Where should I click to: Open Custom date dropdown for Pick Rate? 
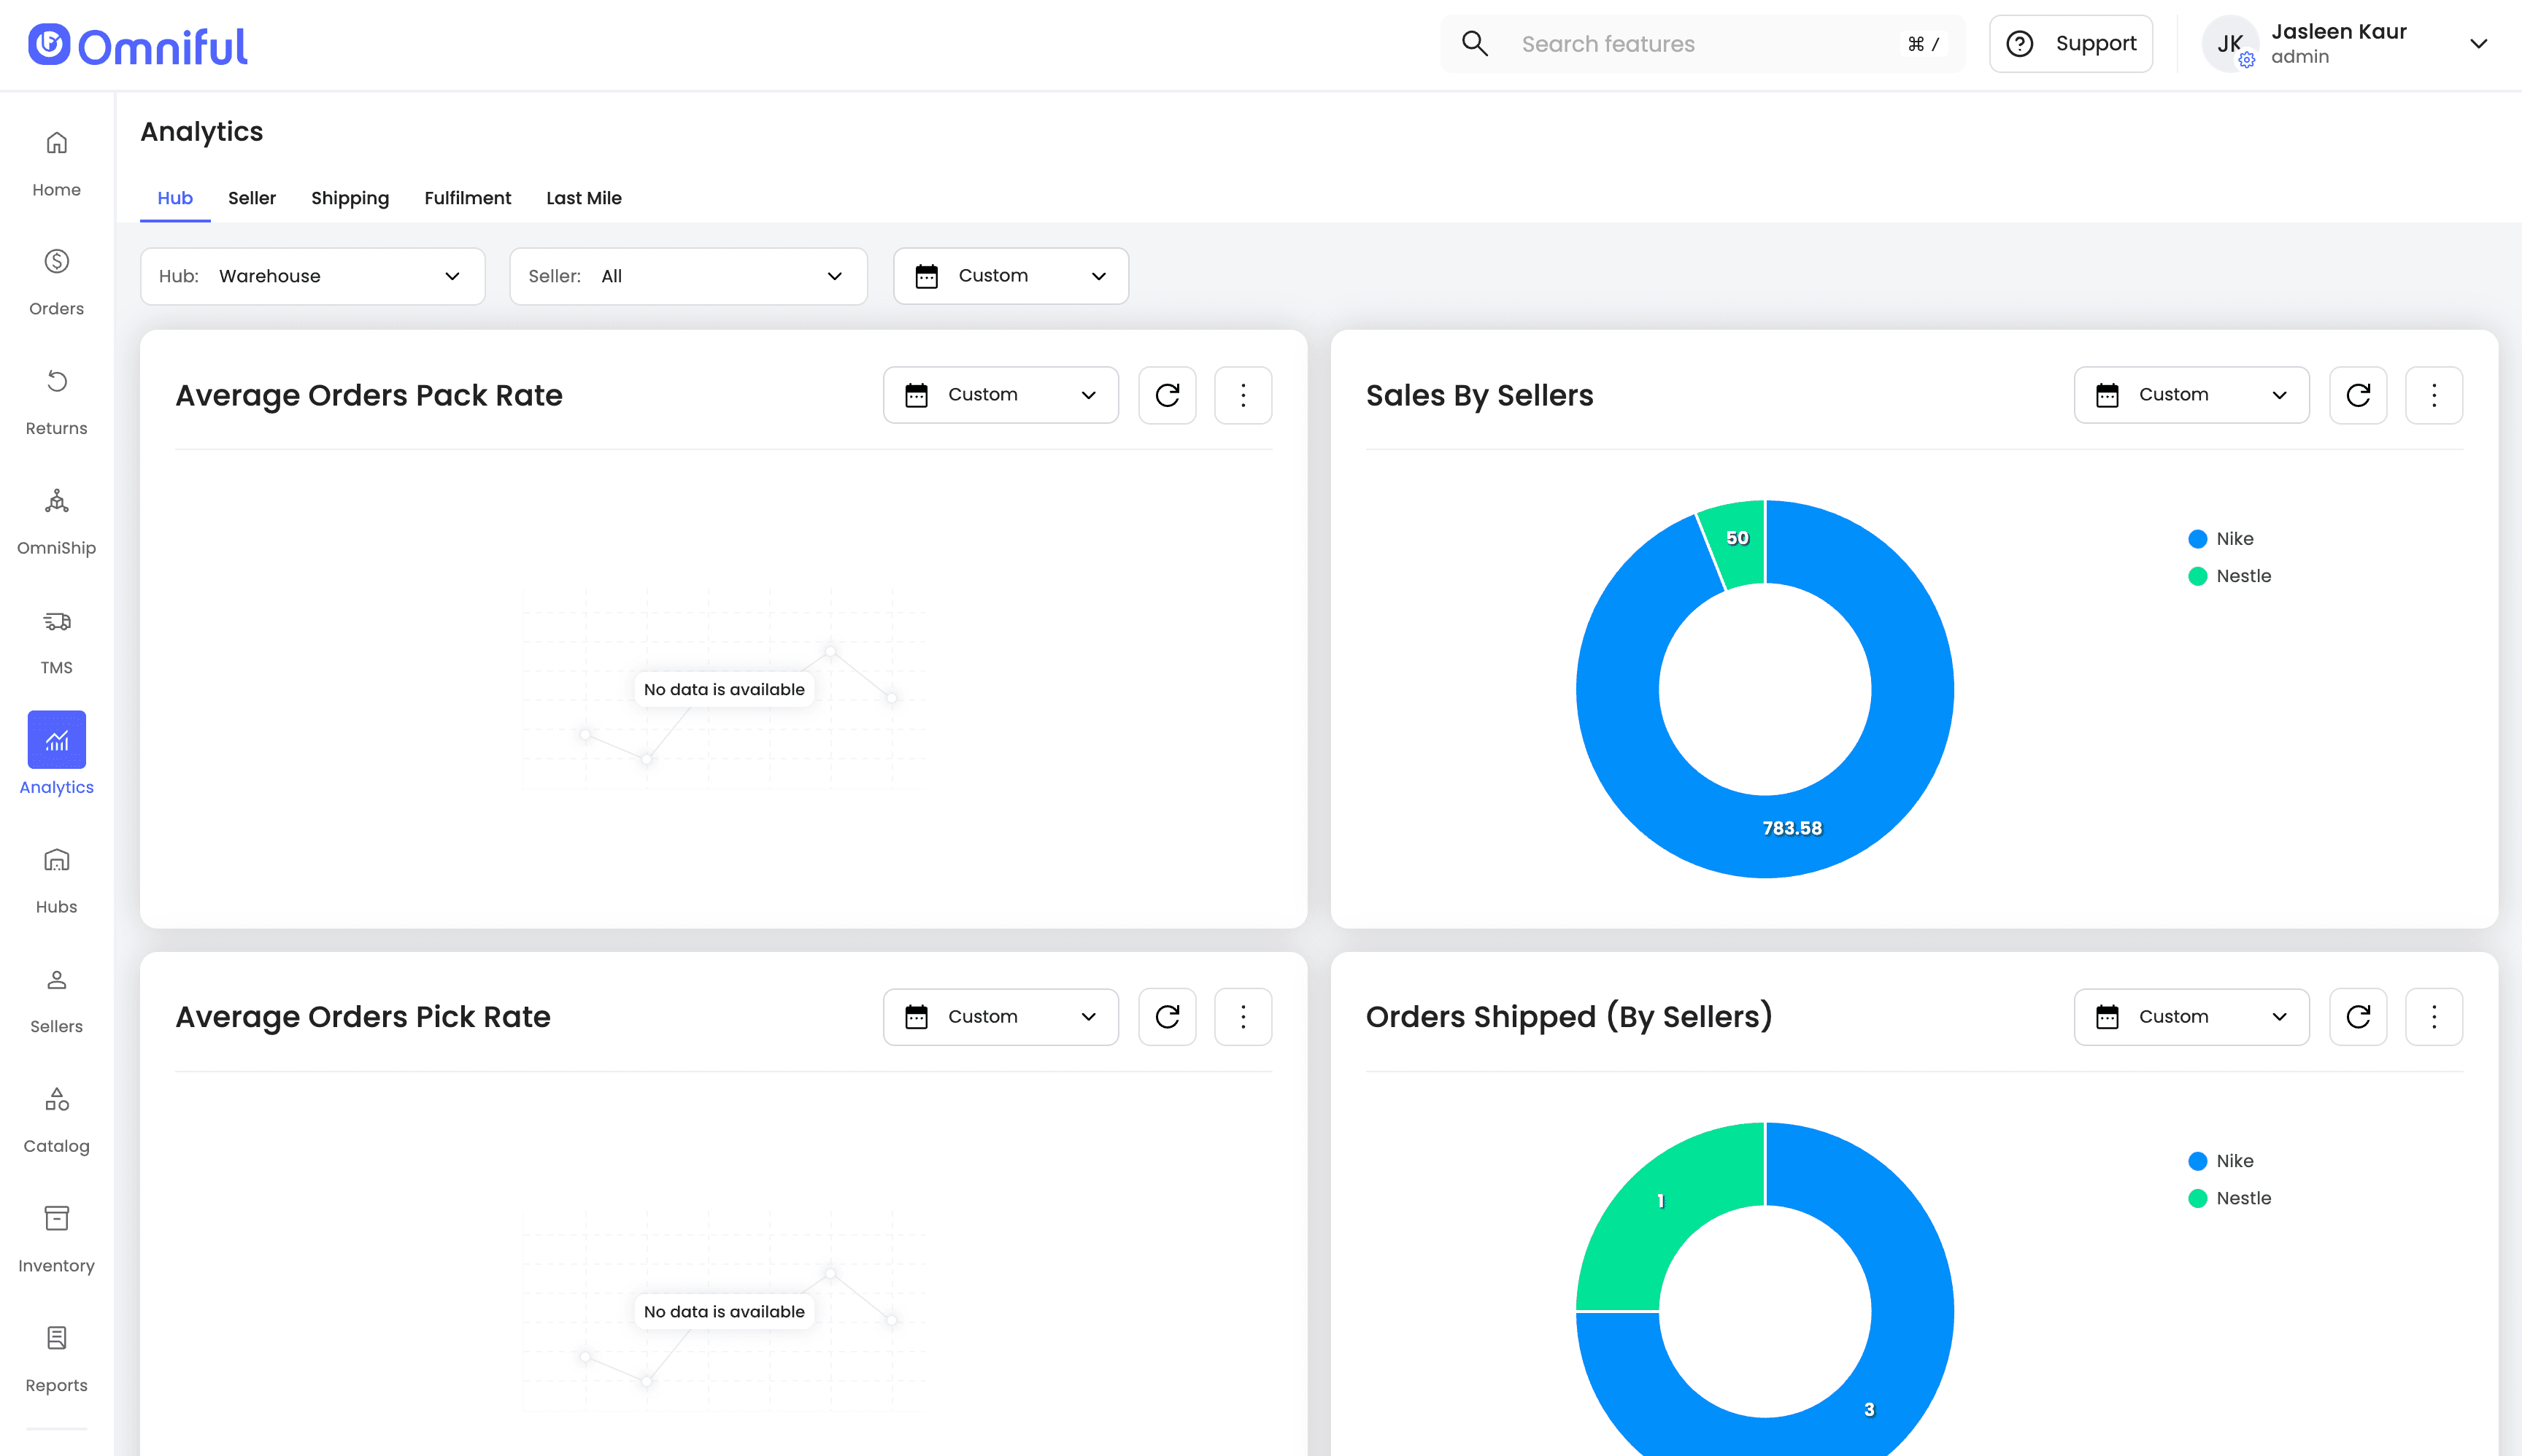[x=1000, y=1017]
